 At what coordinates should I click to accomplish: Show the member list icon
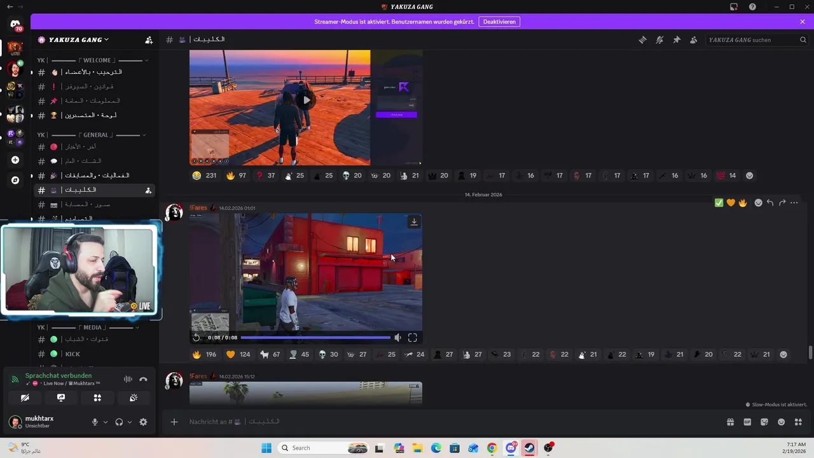tap(694, 39)
